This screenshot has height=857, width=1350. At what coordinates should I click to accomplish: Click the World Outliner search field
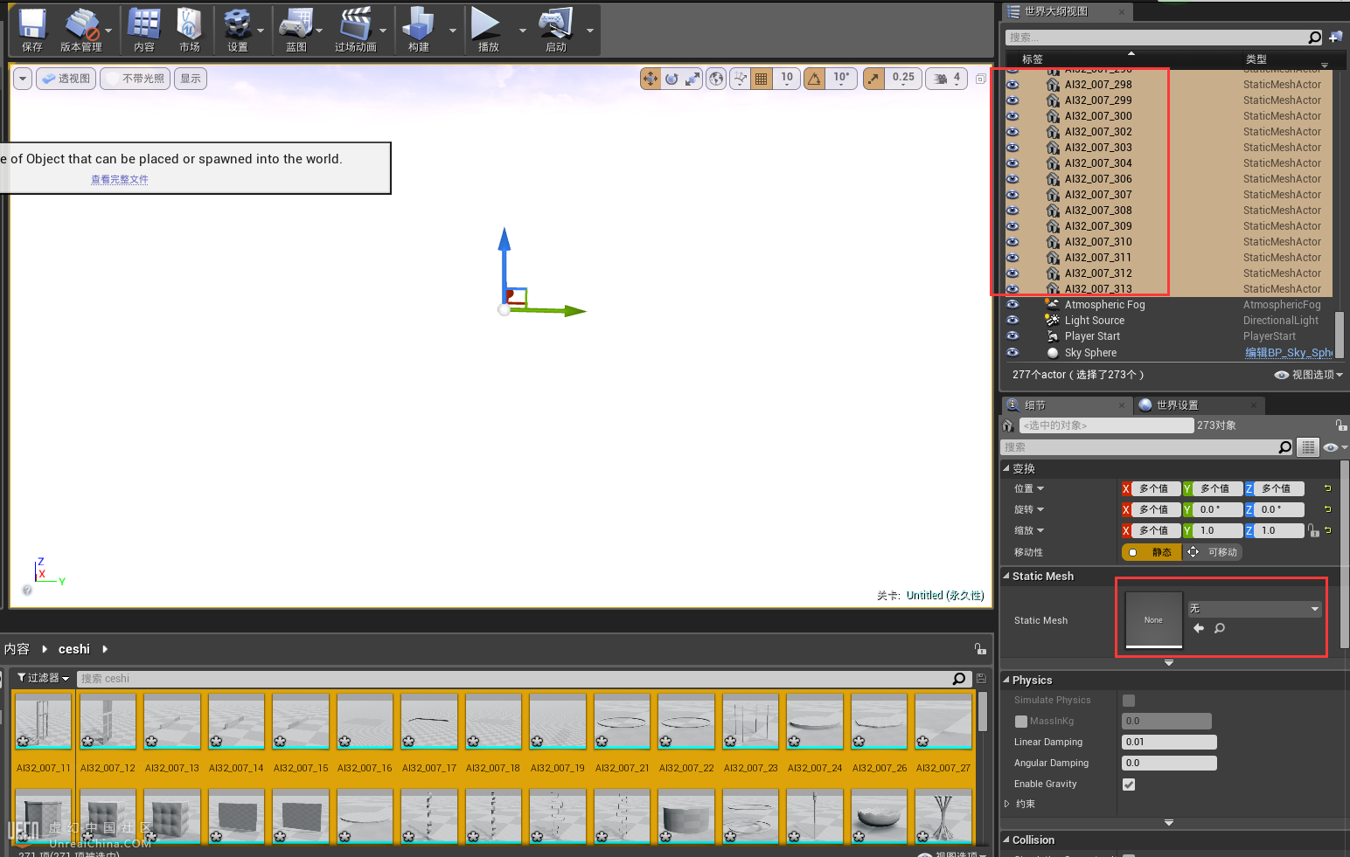[x=1165, y=38]
